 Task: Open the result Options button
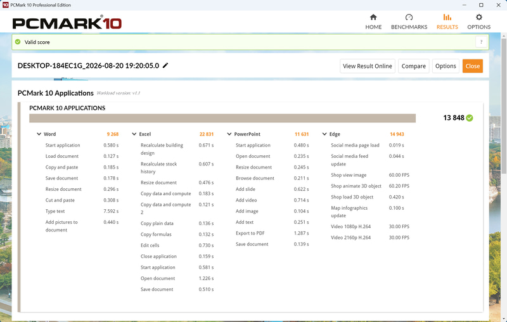click(446, 66)
